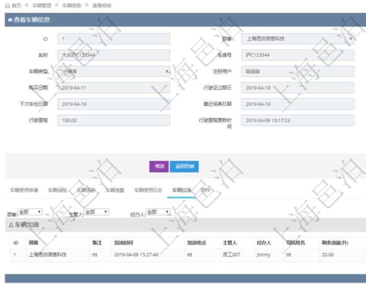This screenshot has height=284, width=366.
Task: Open the 顾客 dropdown in the vehicle form
Action: [297, 39]
